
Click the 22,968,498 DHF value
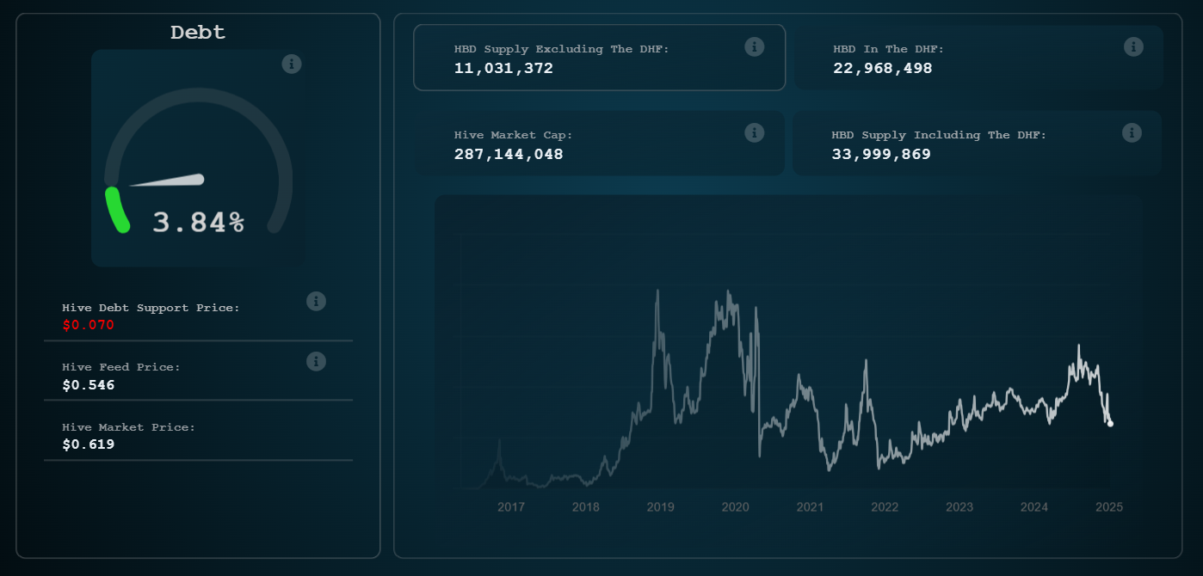point(883,68)
